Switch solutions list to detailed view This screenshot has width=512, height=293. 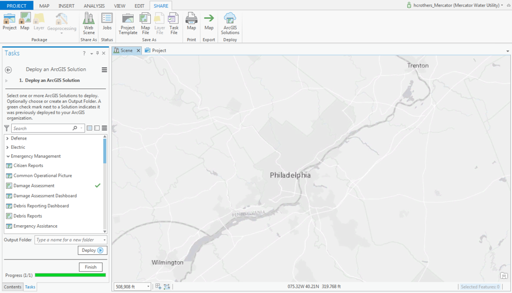90,128
